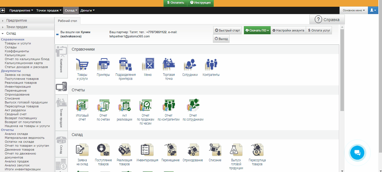Open the Основное меню dropdown
Viewport: 382px width, 172px height.
[354, 10]
